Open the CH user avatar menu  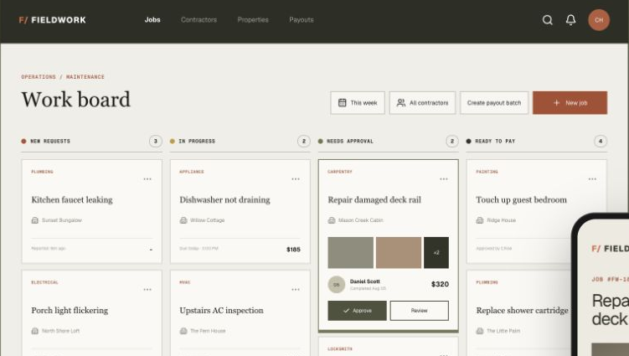click(599, 20)
